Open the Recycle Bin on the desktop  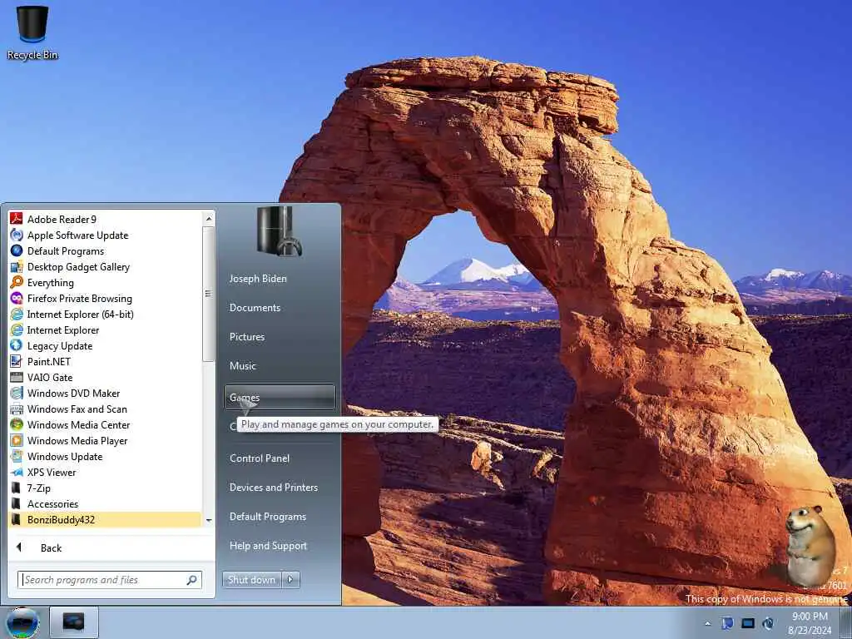pos(32,32)
